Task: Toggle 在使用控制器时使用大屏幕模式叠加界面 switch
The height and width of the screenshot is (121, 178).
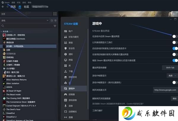Action: 175,54
